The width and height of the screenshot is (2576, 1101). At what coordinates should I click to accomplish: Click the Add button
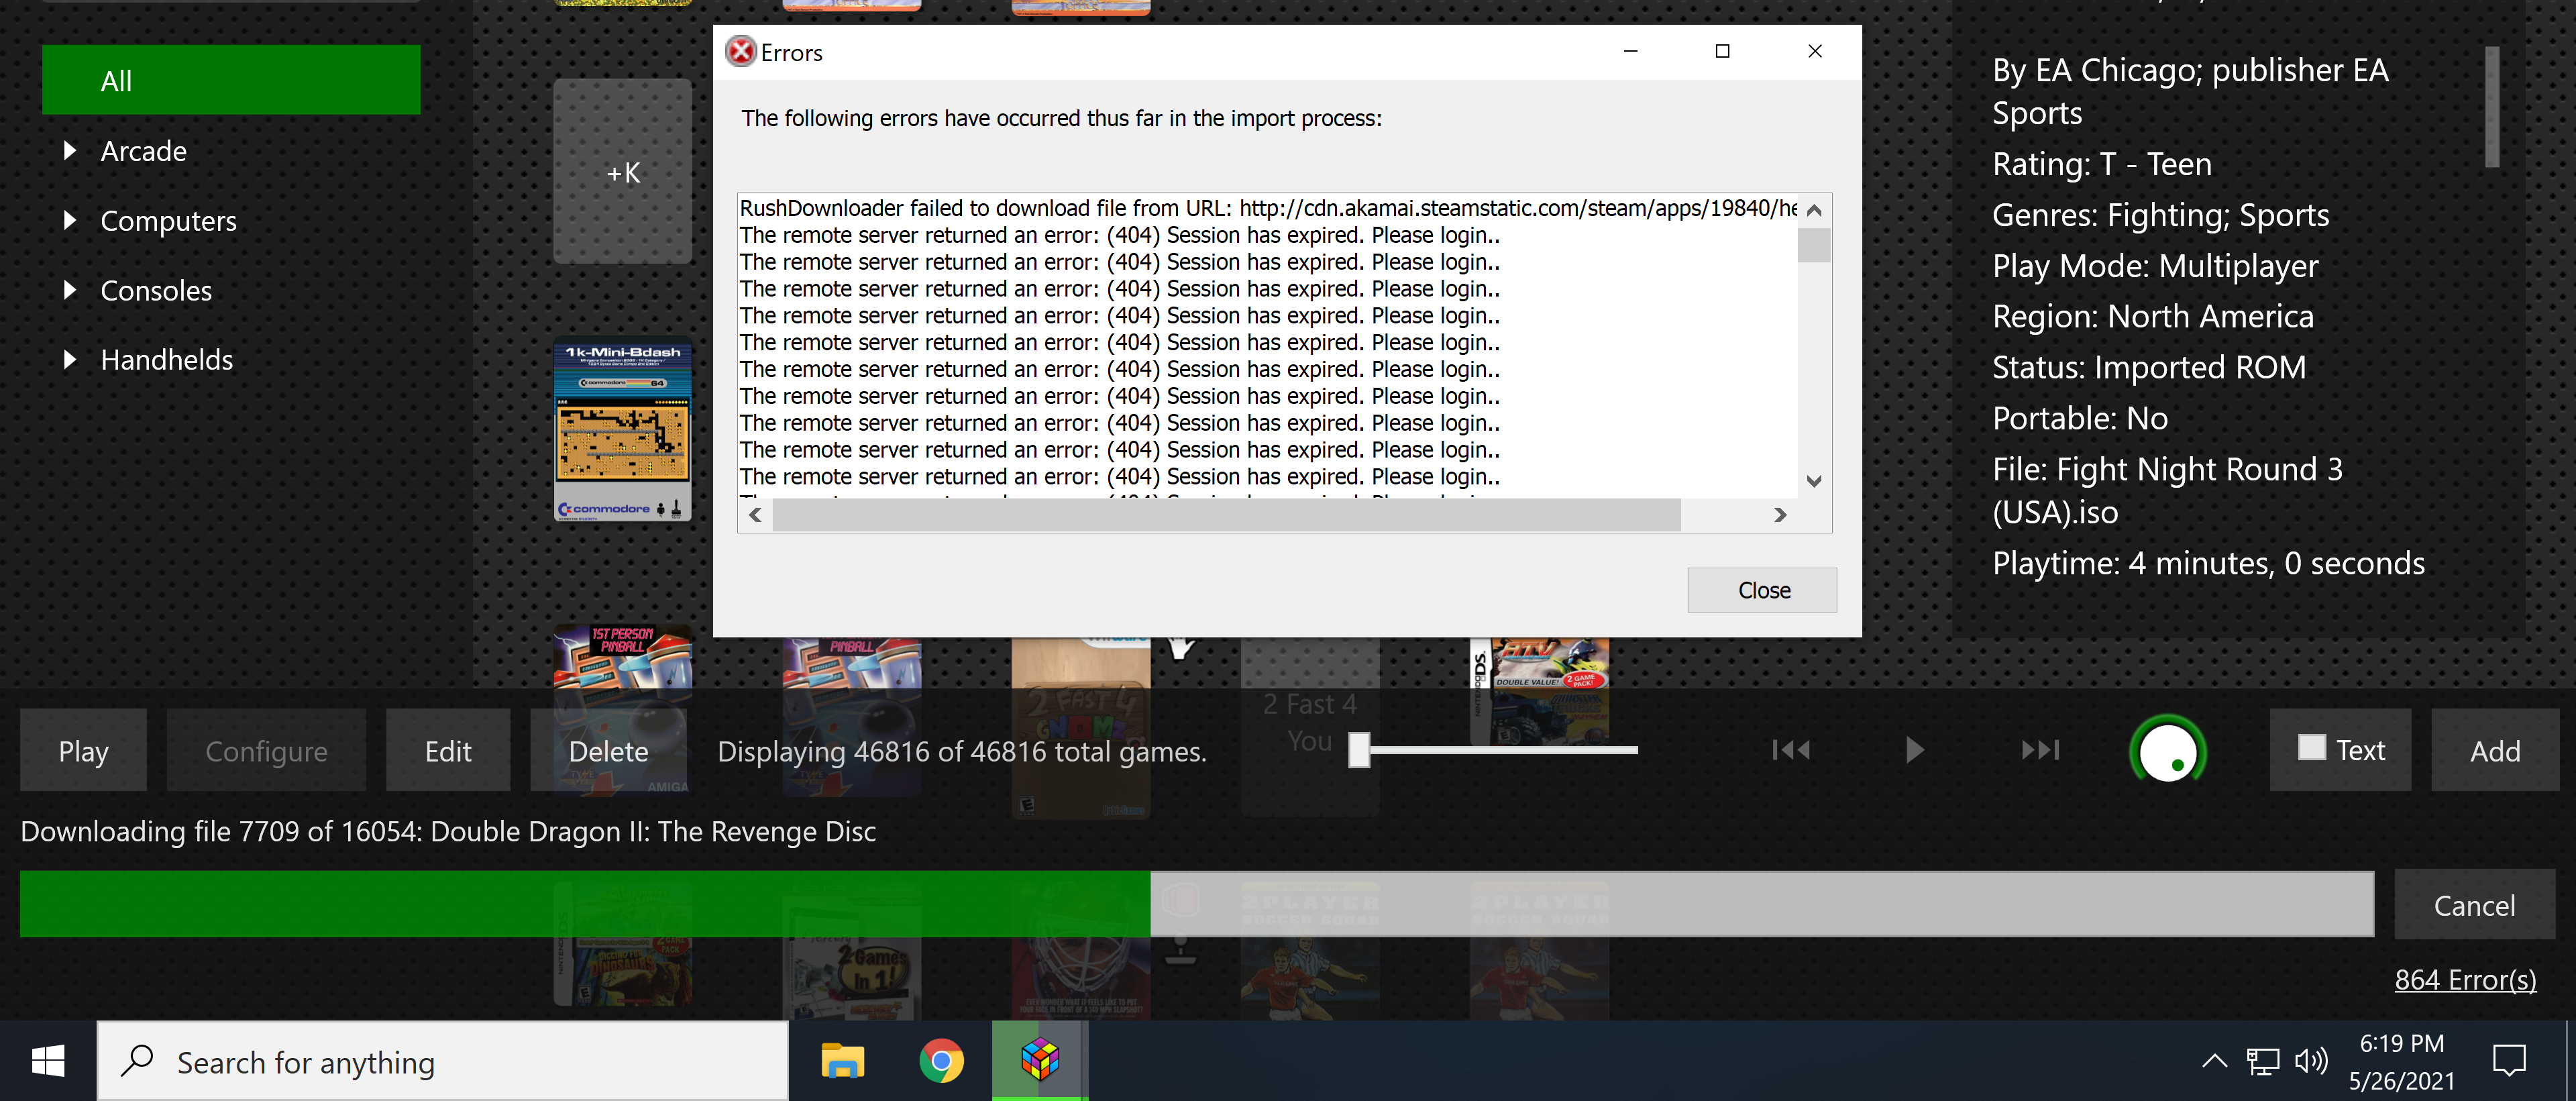[2495, 750]
